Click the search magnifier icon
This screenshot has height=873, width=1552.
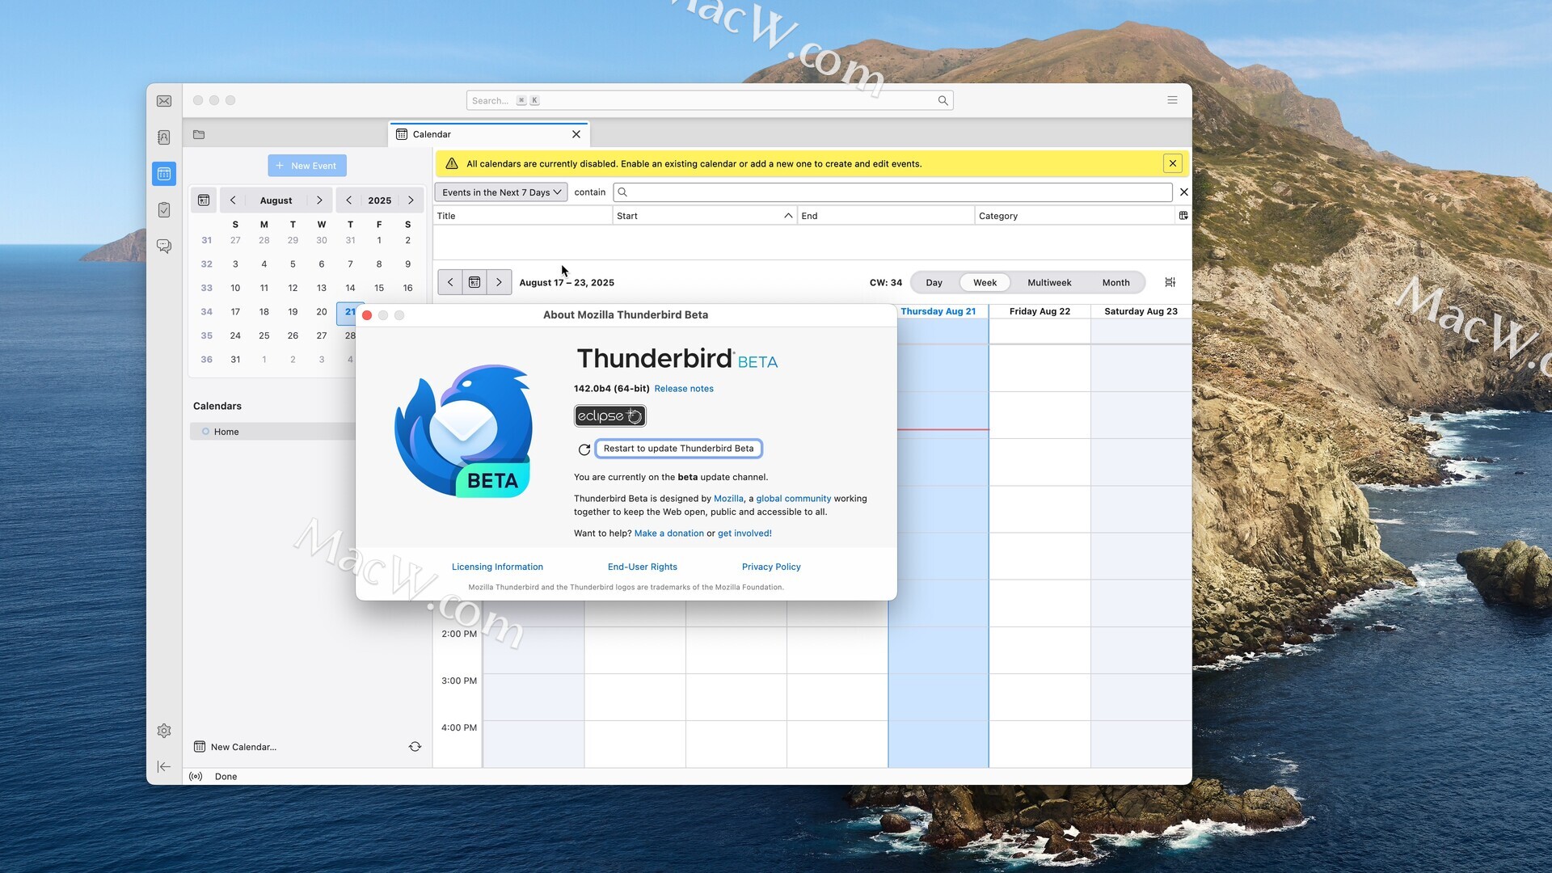943,100
